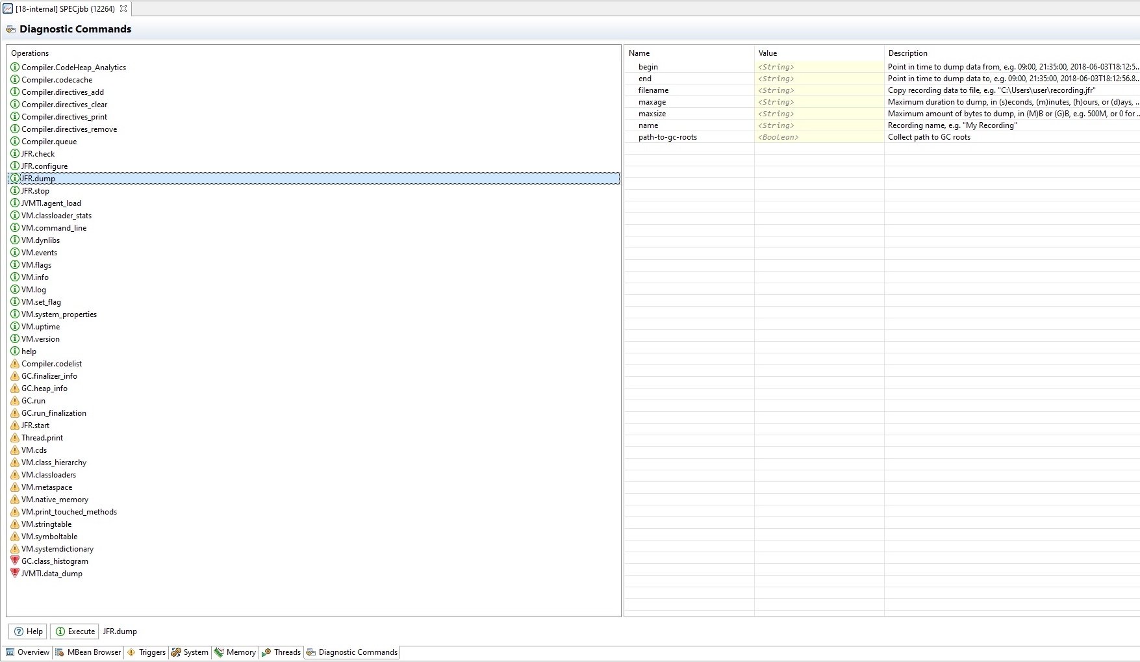The height and width of the screenshot is (662, 1140).
Task: Edit the filename value field
Action: click(x=818, y=90)
